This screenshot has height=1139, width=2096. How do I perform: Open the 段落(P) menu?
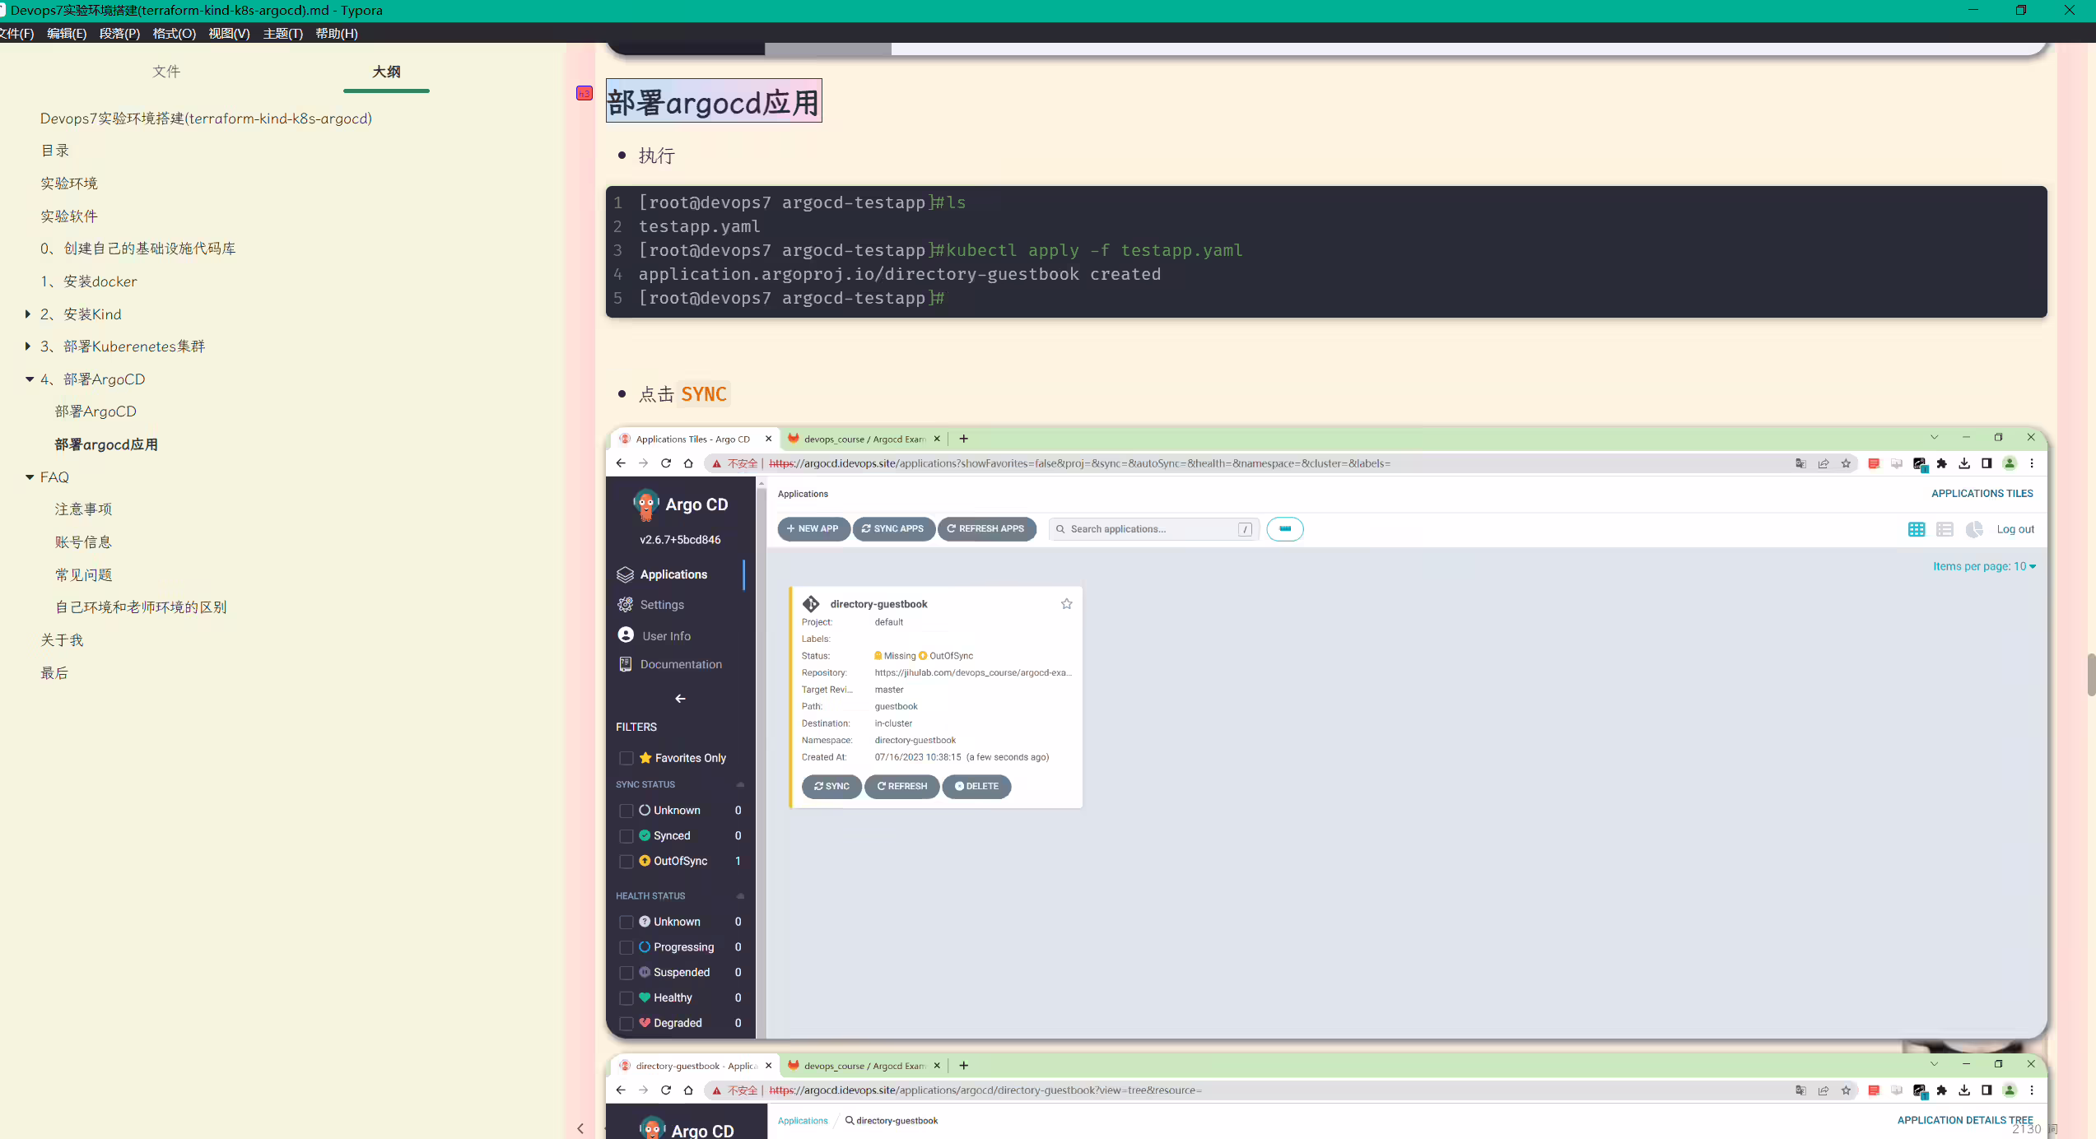[119, 33]
